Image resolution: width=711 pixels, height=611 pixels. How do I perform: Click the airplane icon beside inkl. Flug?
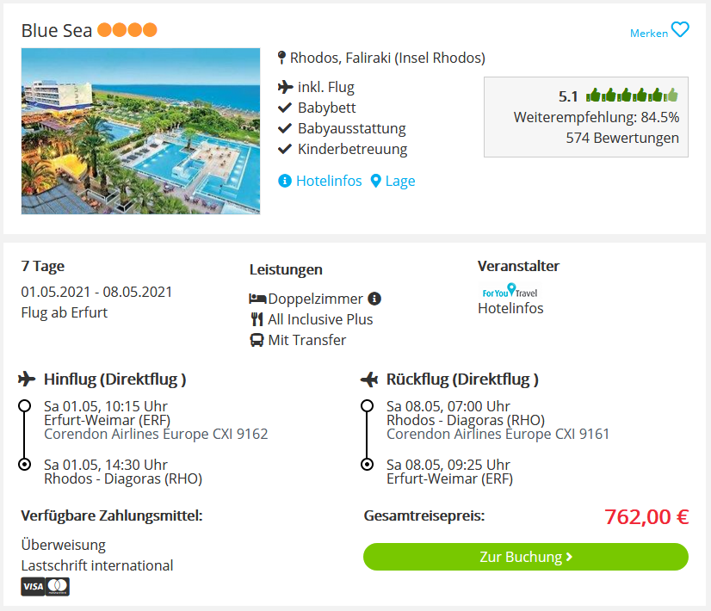click(285, 87)
